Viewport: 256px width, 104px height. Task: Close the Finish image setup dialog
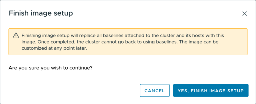click(x=244, y=14)
